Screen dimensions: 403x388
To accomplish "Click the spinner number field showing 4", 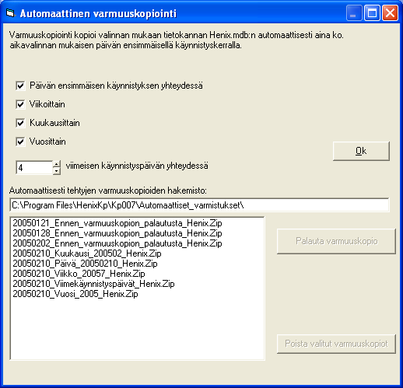I will [34, 168].
